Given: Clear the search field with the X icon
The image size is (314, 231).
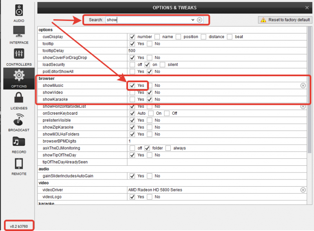Looking at the screenshot, I should 199,20.
